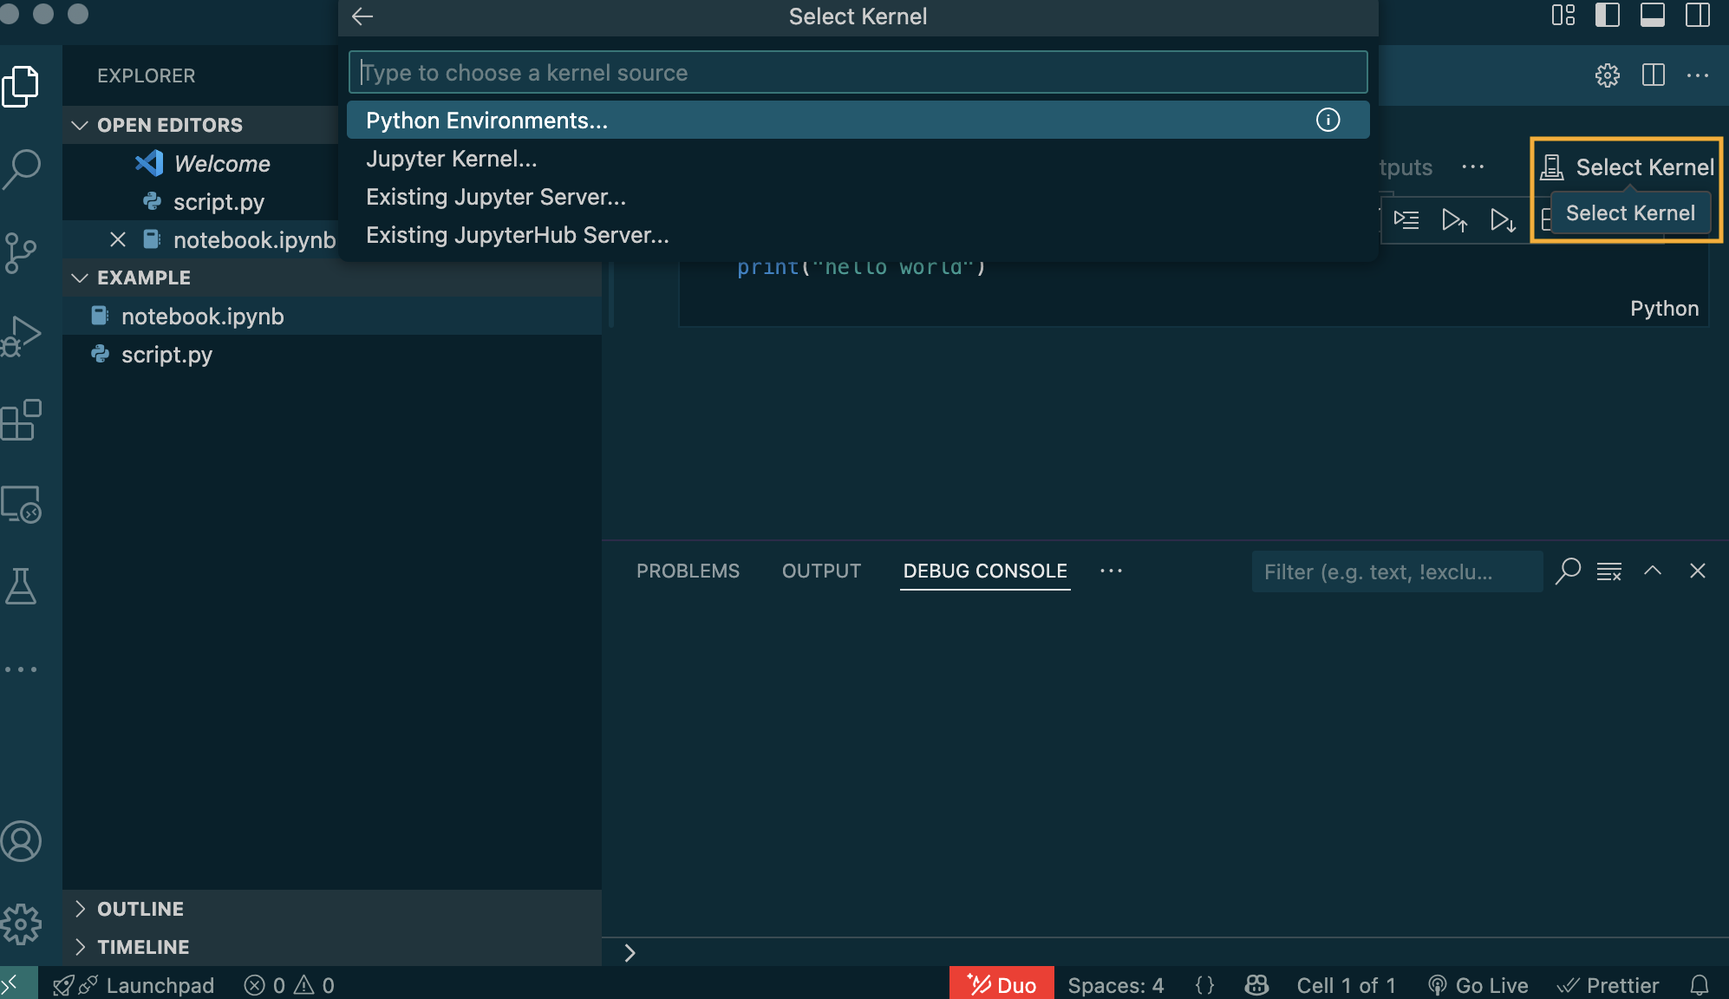Screen dimensions: 1729x999
Task: Toggle the secondary side bar
Action: [1697, 16]
